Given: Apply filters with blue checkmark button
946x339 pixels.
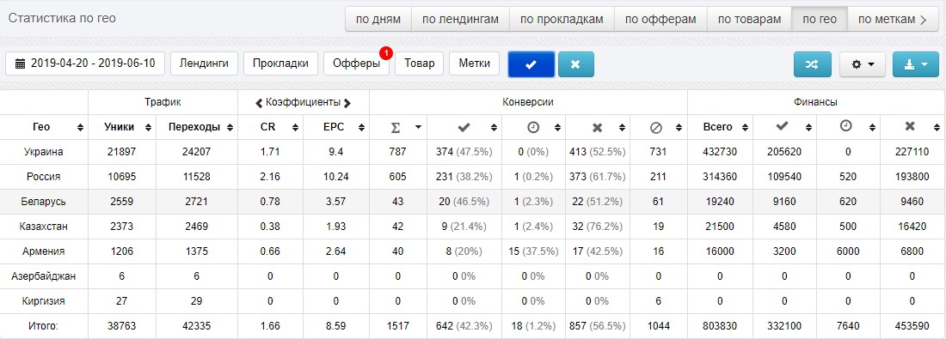Looking at the screenshot, I should 531,64.
